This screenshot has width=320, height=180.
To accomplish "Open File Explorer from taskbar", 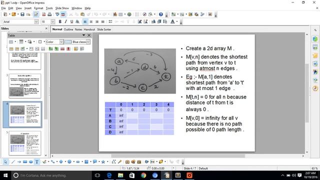I will pyautogui.click(x=120, y=175).
